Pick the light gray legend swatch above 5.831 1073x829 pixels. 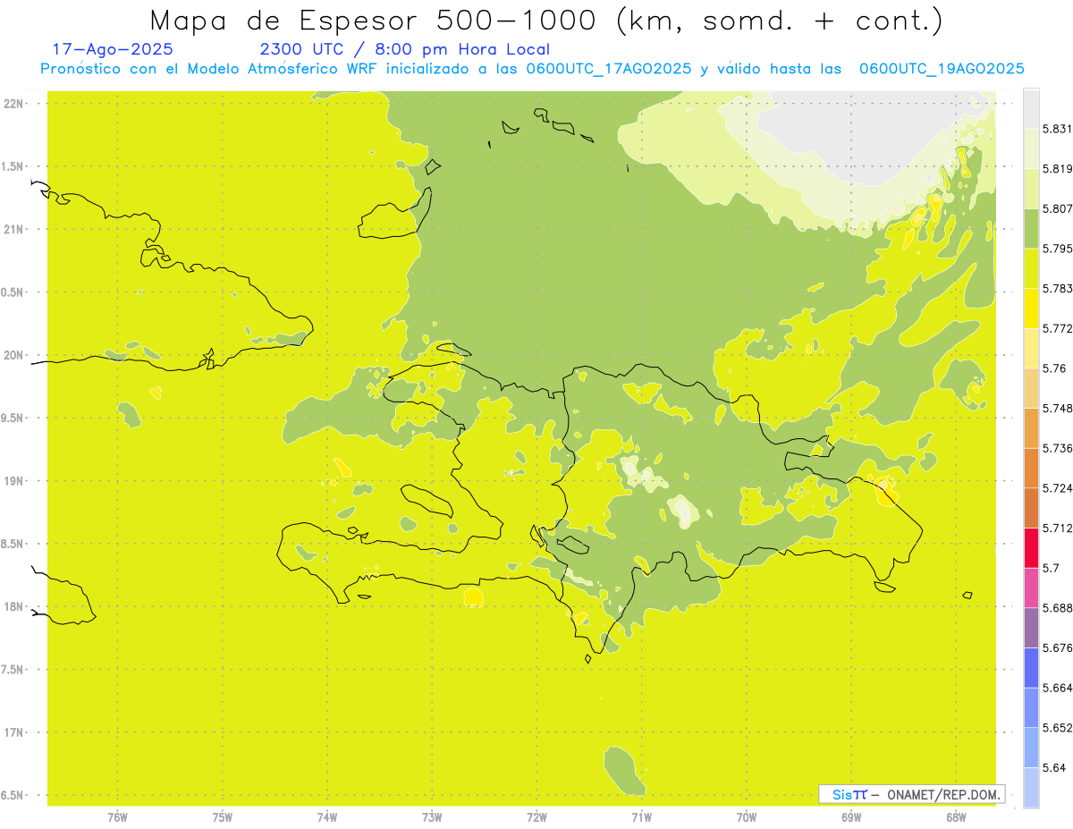coord(1031,109)
